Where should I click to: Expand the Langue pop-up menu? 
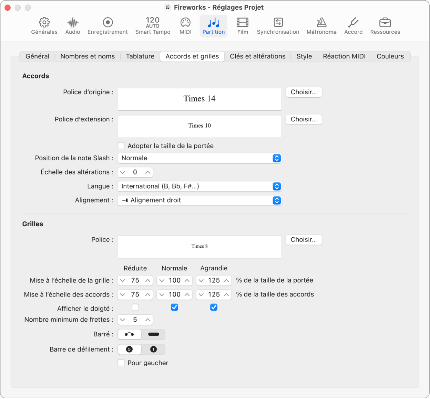click(199, 186)
